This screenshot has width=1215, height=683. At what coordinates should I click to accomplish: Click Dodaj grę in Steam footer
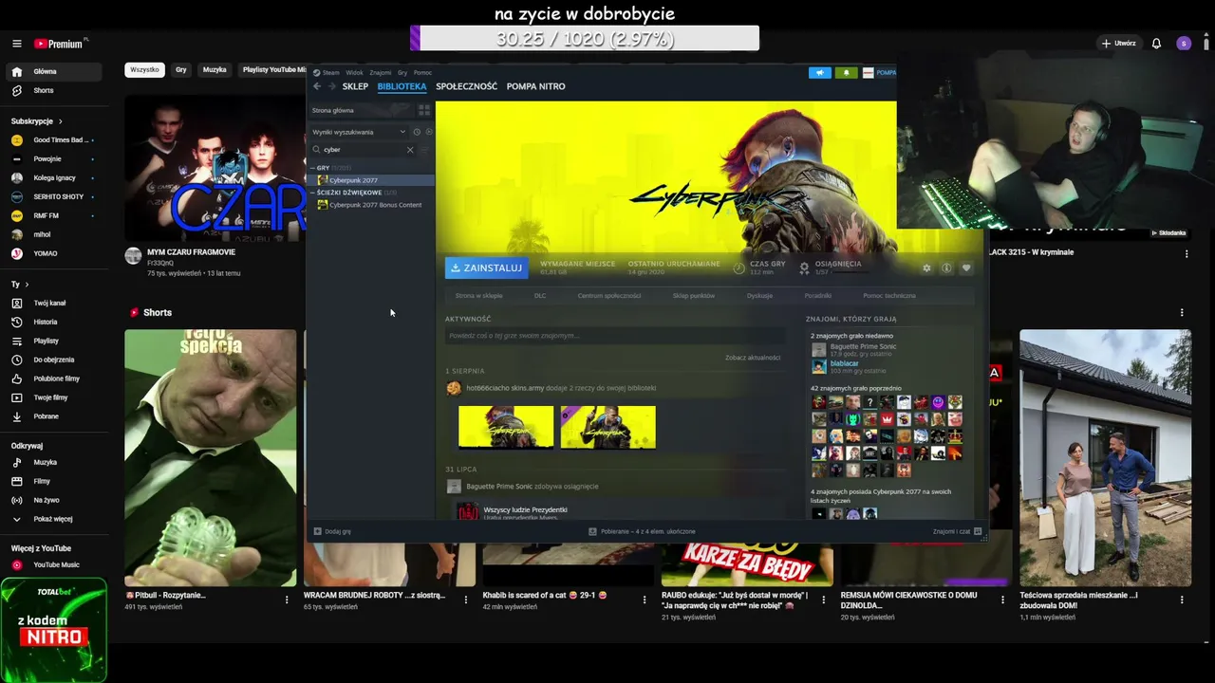(x=333, y=531)
